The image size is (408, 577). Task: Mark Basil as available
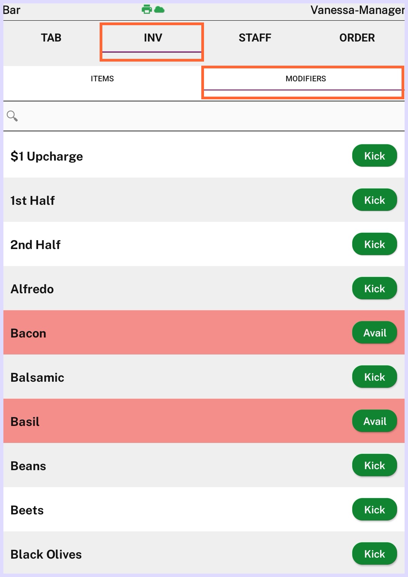pyautogui.click(x=374, y=421)
